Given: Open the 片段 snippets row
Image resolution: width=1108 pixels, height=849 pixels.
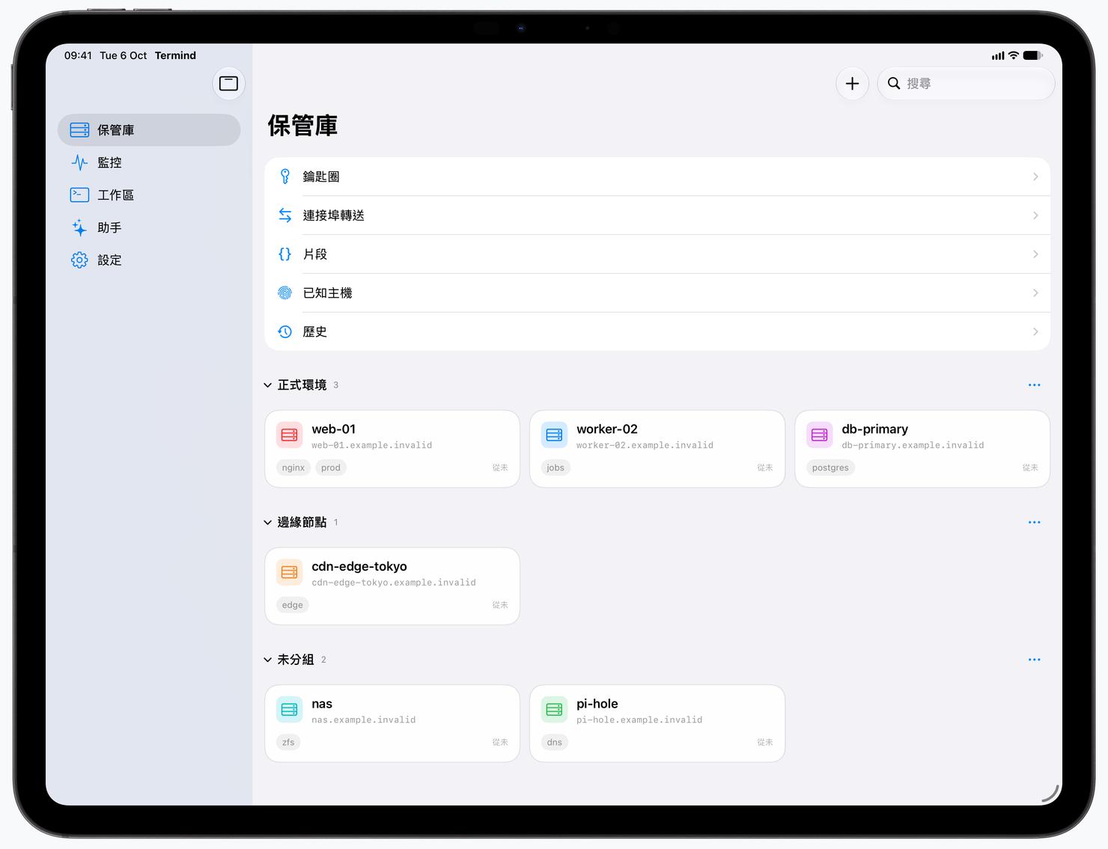Looking at the screenshot, I should pyautogui.click(x=657, y=254).
